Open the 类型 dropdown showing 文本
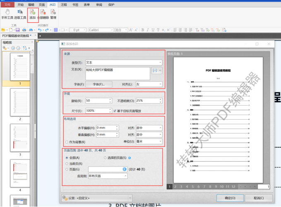The height and width of the screenshot is (207, 281). (x=123, y=63)
